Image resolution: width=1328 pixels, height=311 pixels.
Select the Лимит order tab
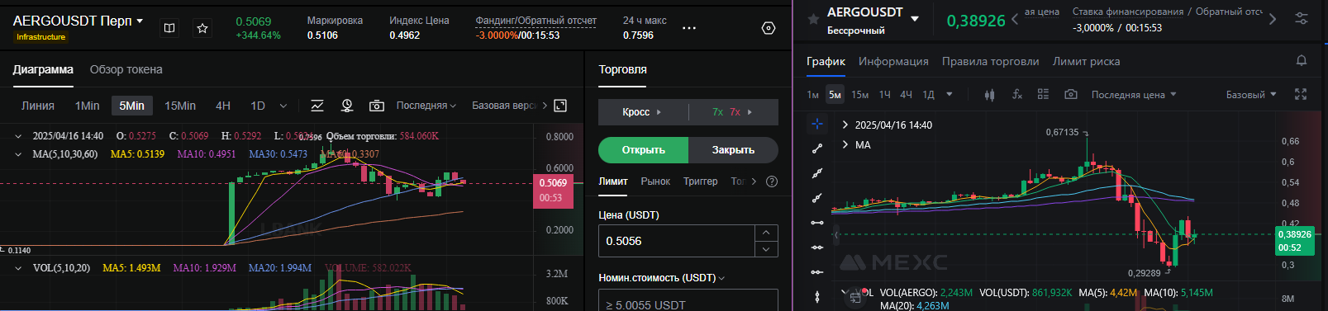click(x=613, y=181)
